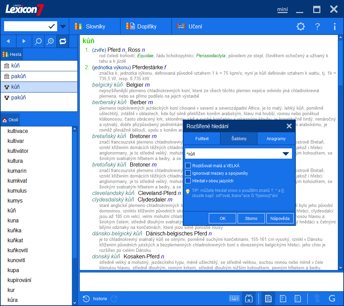Screen dimensions: 344x306
Task: Click the magnifier search icon
Action: (x=38, y=41)
